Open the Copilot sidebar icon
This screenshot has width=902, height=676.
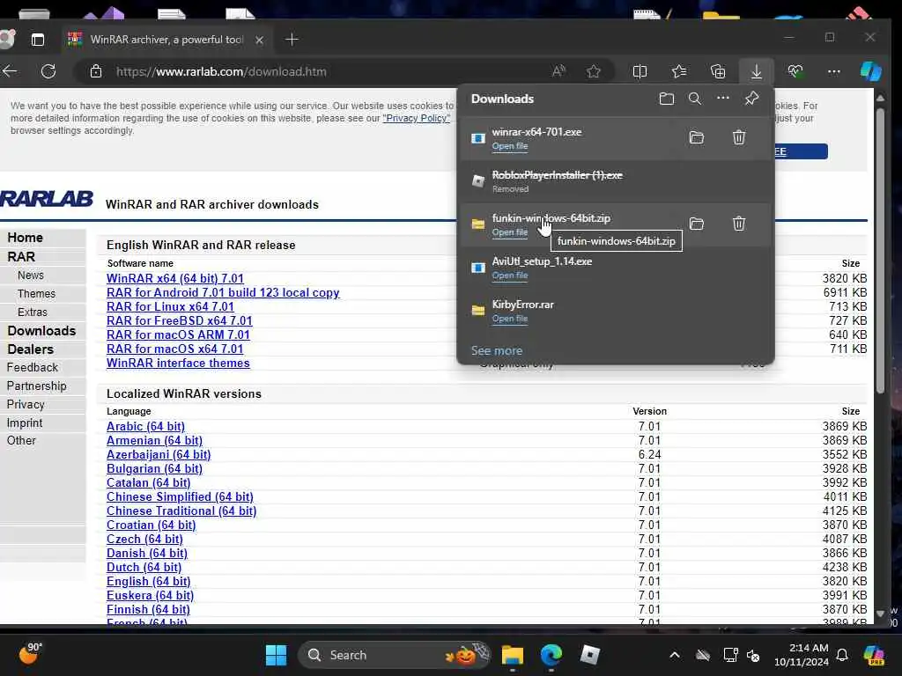[871, 71]
